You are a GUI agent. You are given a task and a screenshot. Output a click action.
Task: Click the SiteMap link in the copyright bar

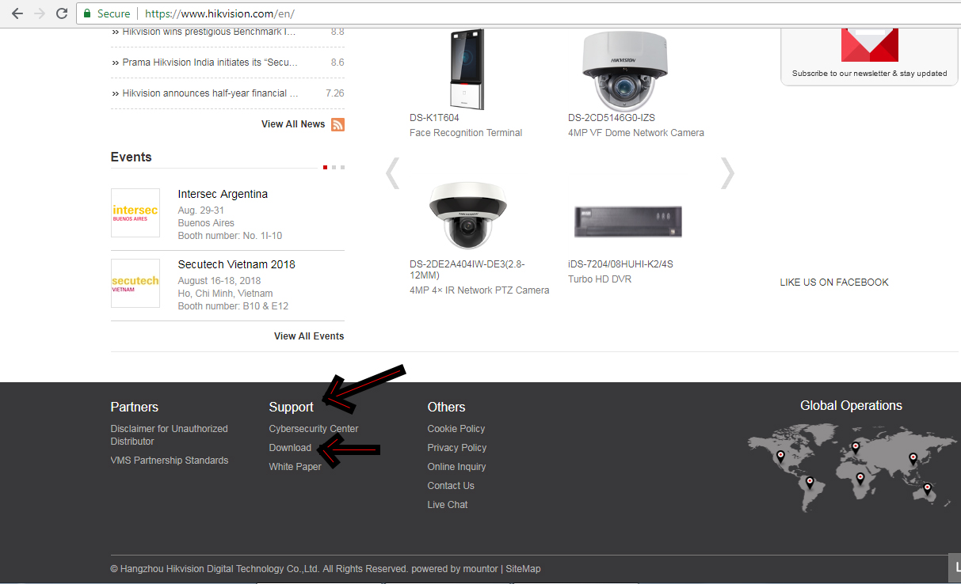click(523, 569)
